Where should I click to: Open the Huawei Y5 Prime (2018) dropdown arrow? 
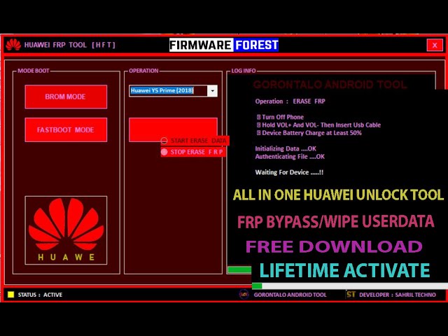pos(212,91)
